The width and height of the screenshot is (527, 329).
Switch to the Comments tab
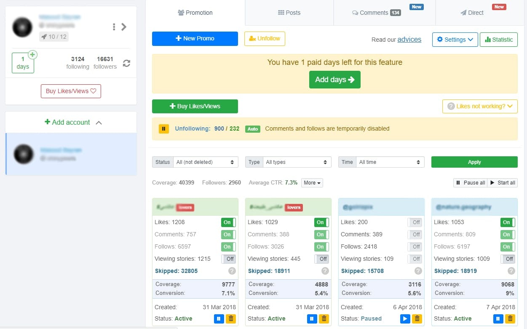tap(375, 13)
